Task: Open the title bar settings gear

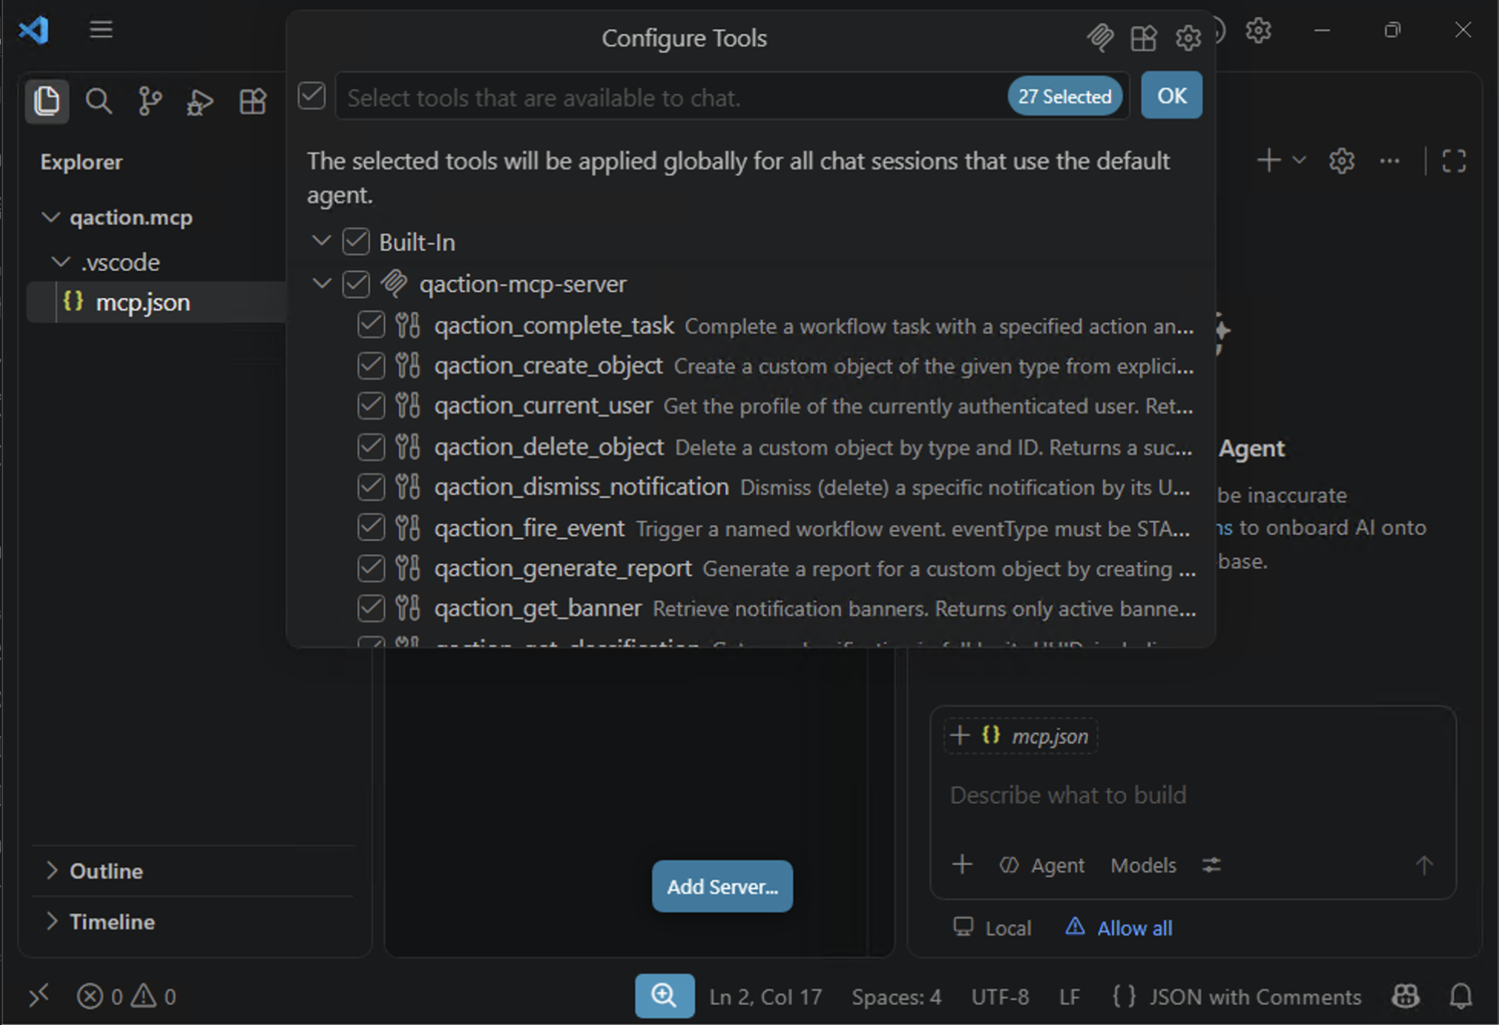Action: click(1258, 31)
